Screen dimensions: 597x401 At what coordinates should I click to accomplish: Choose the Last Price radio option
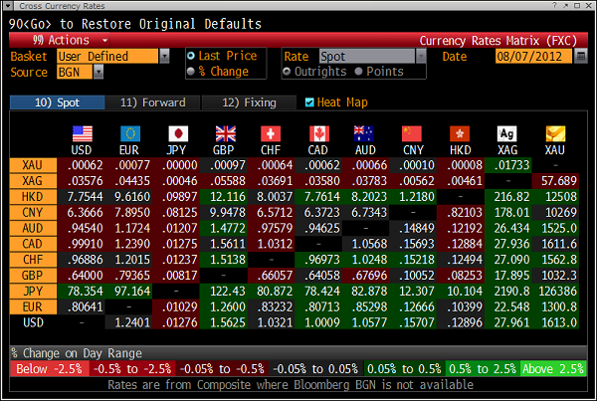[x=191, y=57]
